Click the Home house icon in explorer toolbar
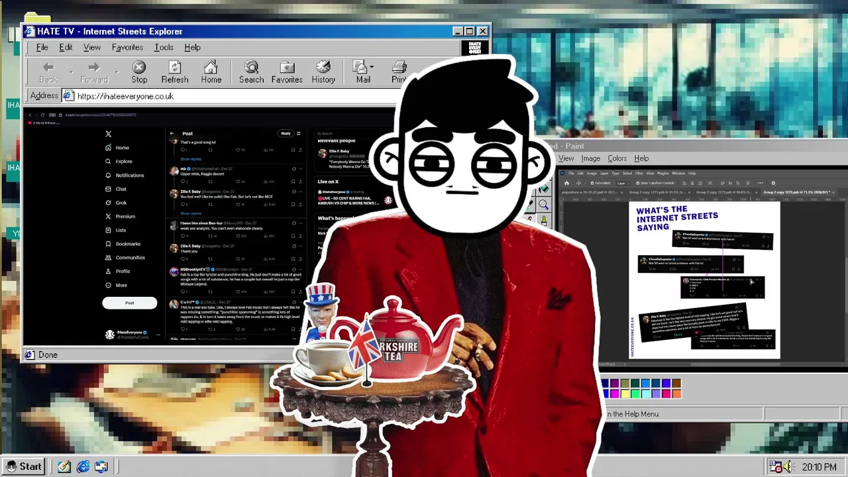The image size is (848, 477). click(211, 72)
